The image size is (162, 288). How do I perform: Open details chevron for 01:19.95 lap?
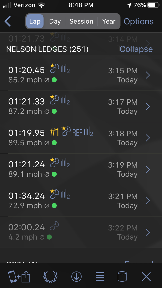click(148, 138)
